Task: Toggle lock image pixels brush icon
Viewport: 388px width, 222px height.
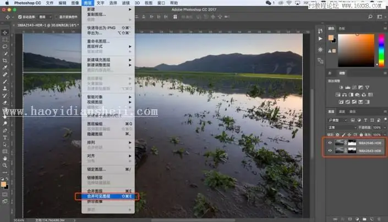Action: point(343,135)
